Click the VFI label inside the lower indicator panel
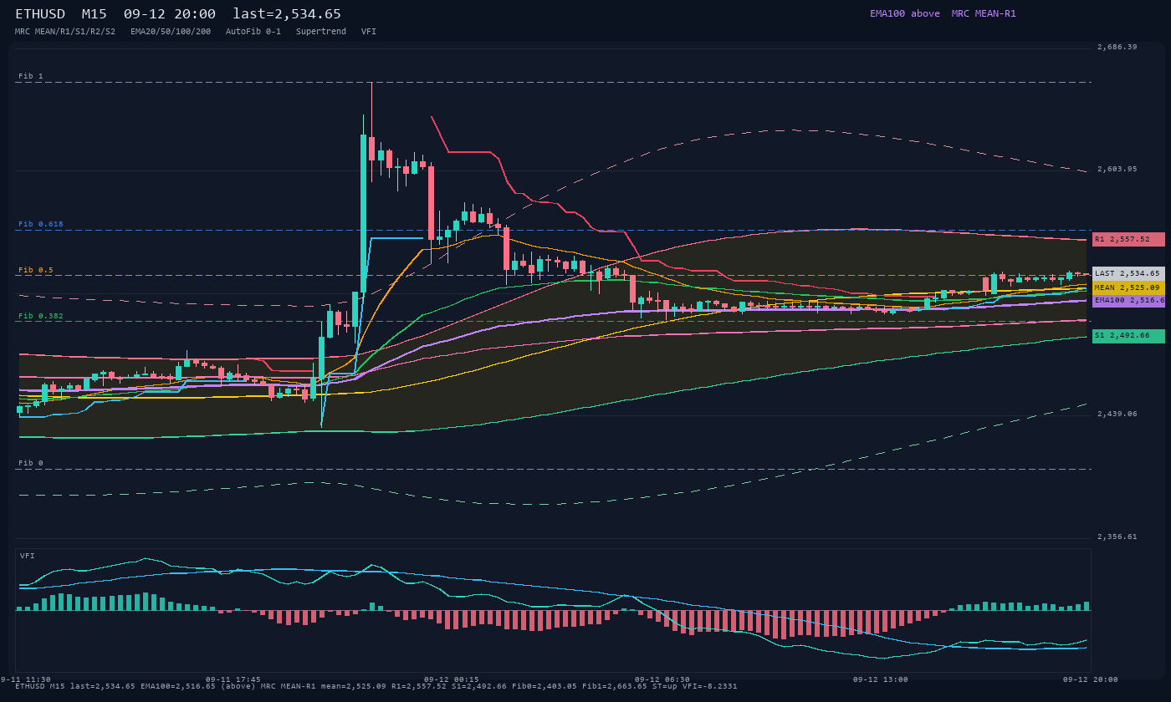 click(28, 556)
